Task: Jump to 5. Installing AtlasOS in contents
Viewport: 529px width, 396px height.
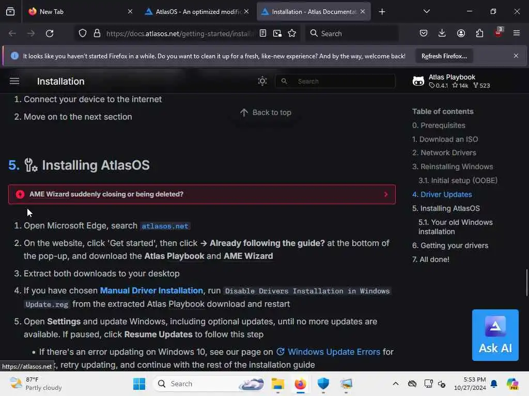Action: (446, 208)
